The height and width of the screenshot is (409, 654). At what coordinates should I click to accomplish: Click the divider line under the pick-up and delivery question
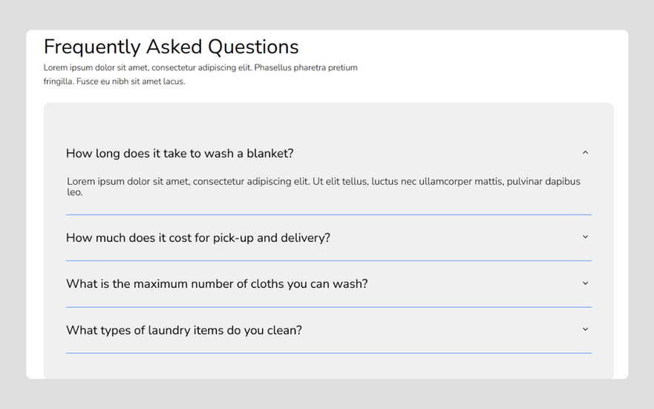point(328,261)
